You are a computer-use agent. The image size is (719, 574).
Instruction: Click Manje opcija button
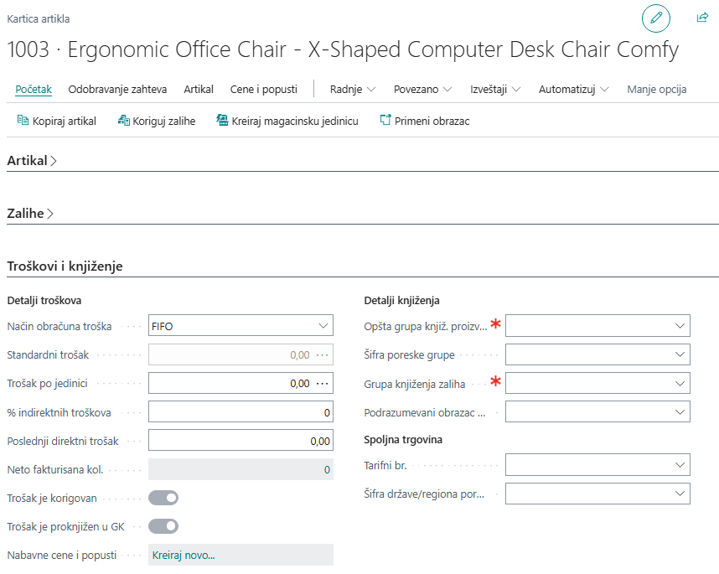pos(656,89)
